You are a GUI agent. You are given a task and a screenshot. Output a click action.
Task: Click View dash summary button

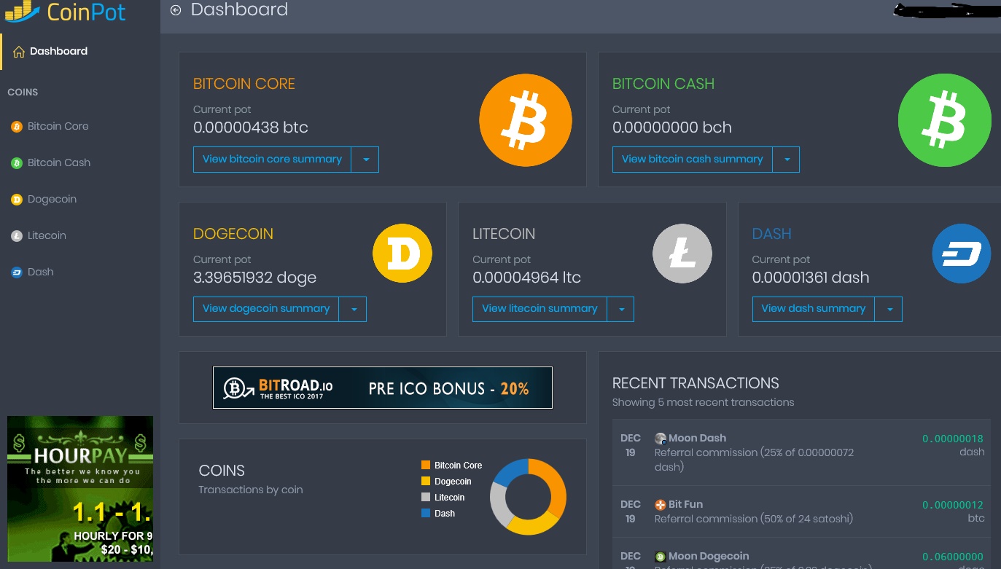813,309
